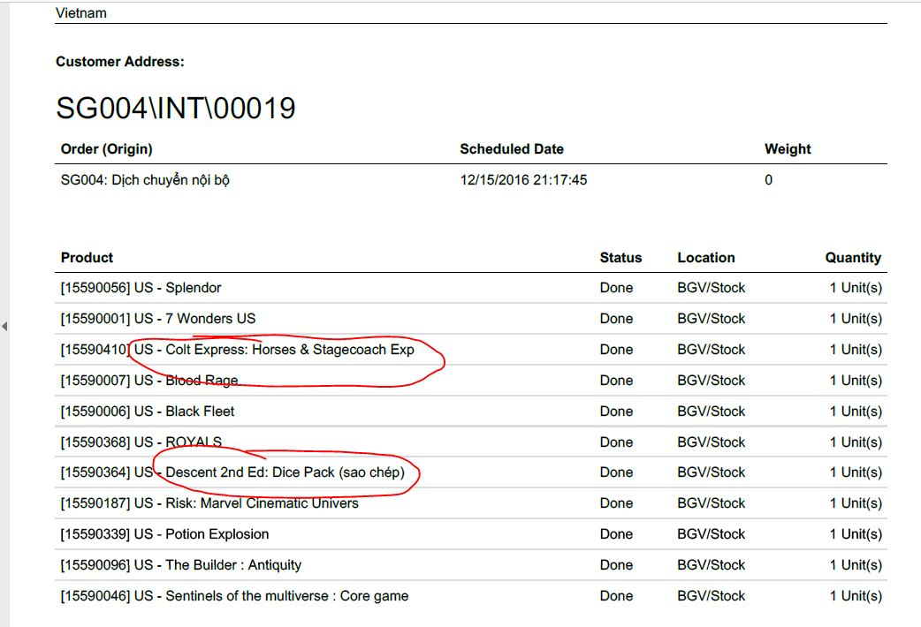Click BGV/Stock location in the ROYALS row

[x=711, y=442]
